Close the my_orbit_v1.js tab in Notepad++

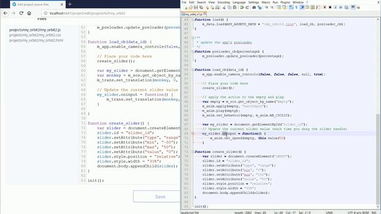coord(205,14)
